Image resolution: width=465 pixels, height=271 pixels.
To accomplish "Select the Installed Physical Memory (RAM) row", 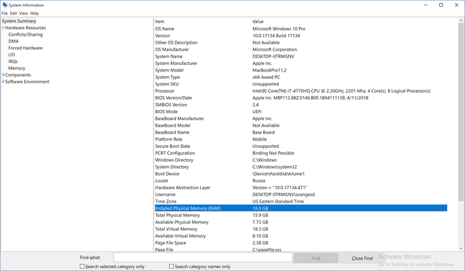I will [x=301, y=208].
